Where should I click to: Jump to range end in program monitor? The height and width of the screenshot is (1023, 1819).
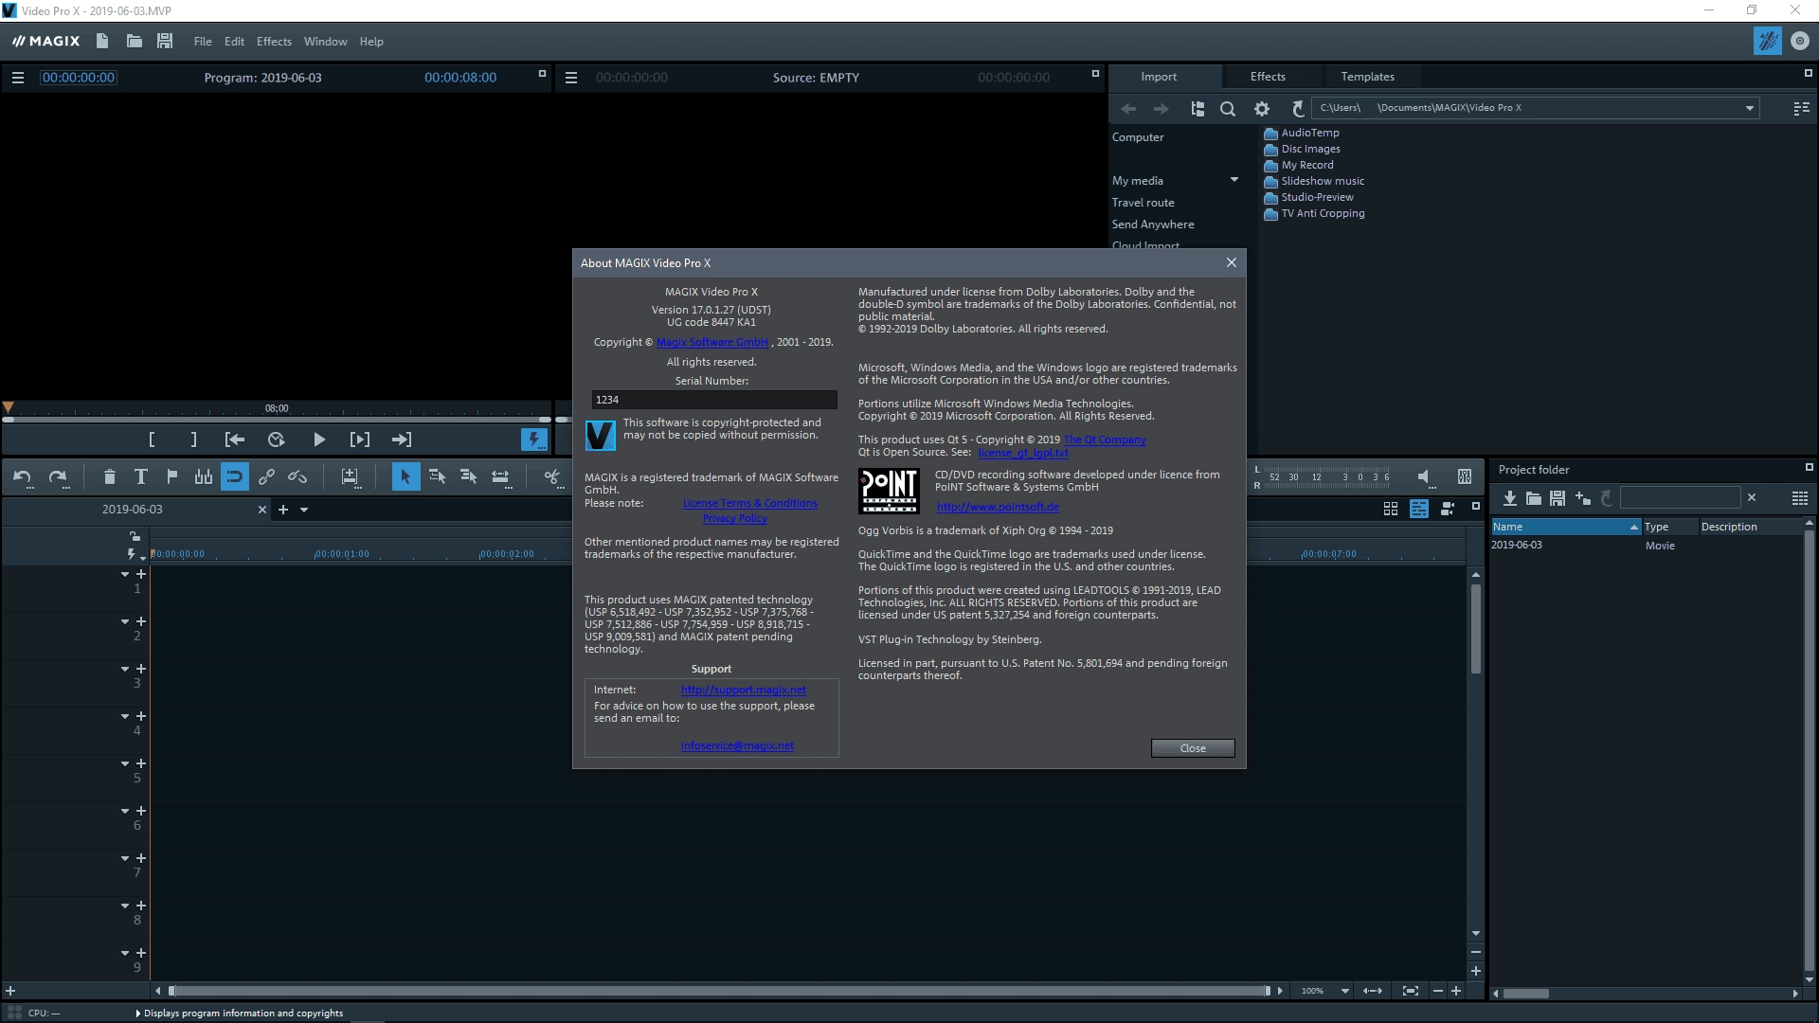coord(402,440)
